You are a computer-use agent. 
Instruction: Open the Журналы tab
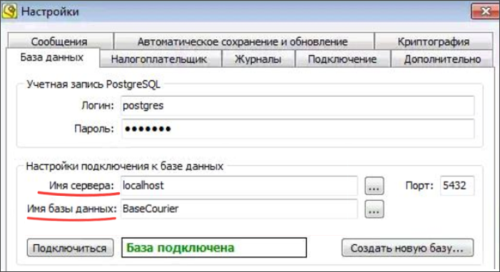[x=258, y=59]
